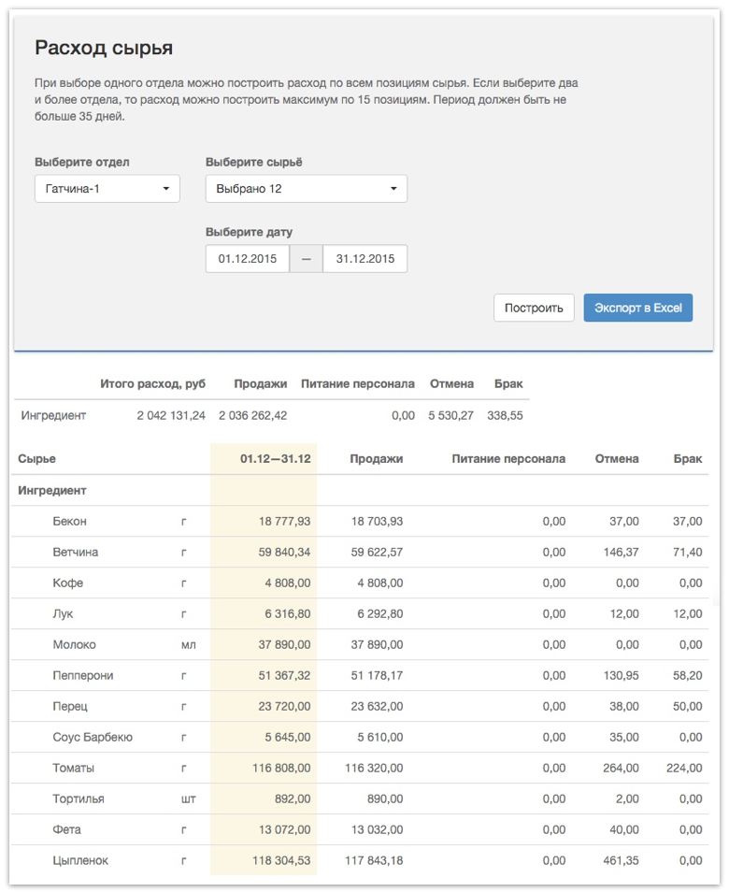Click the Цыпленок sales value 117 843,18
The width and height of the screenshot is (729, 892).
pyautogui.click(x=374, y=860)
